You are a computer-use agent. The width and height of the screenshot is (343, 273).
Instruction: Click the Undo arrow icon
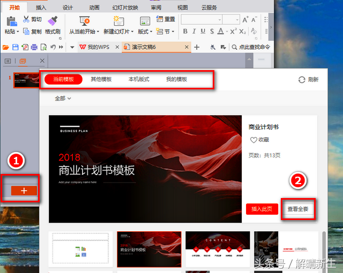(53, 47)
